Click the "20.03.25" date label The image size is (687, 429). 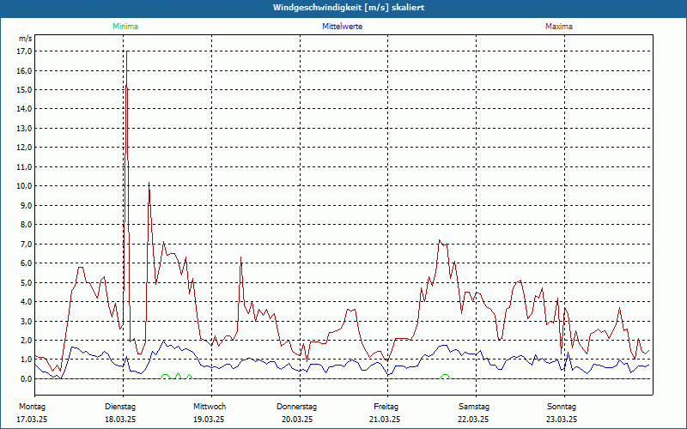297,420
